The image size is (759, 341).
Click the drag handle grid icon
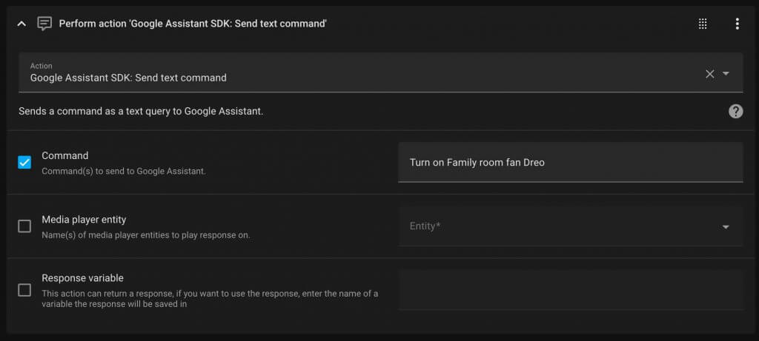[703, 24]
